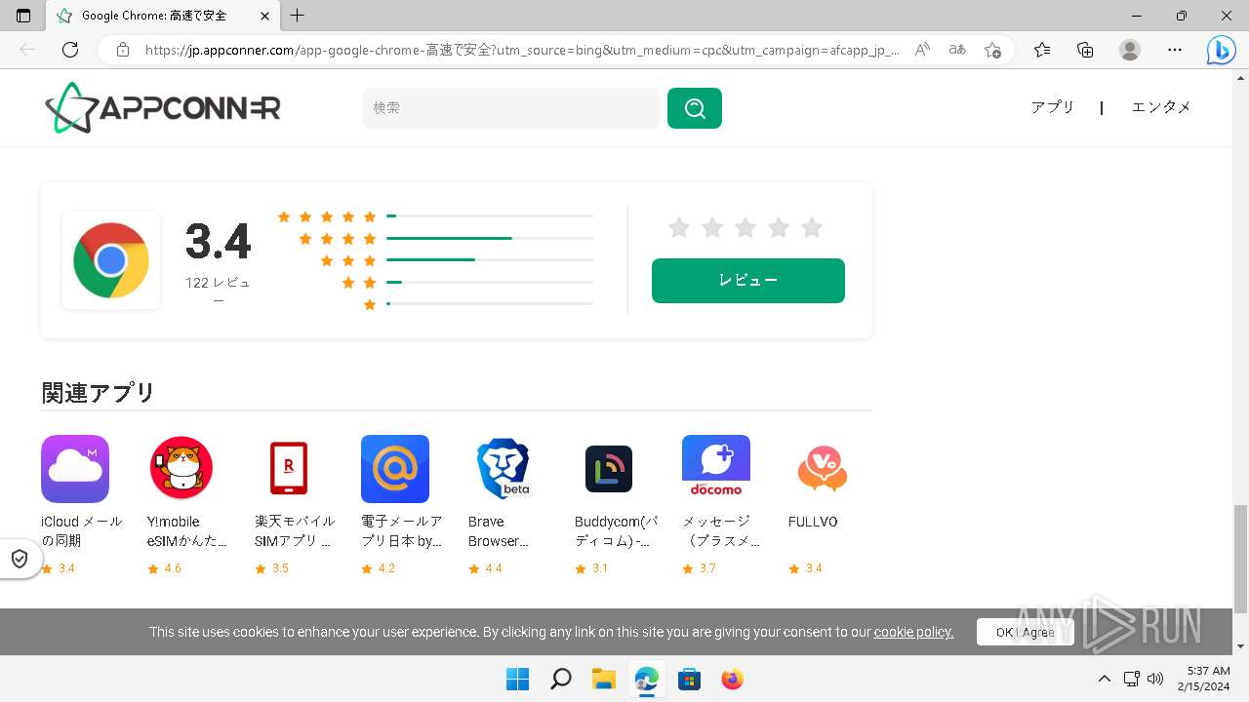Click the green search magnifier button
Viewport: 1249px width, 702px height.
coord(695,108)
